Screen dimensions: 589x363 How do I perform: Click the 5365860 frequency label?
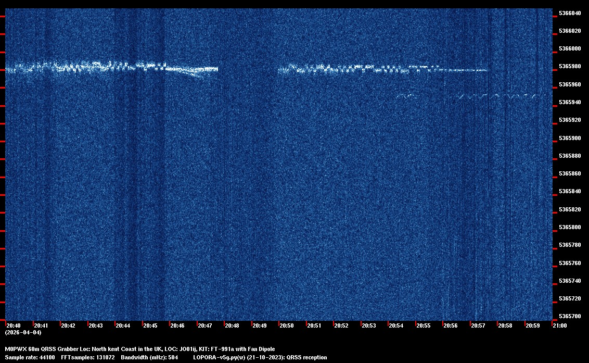click(570, 173)
